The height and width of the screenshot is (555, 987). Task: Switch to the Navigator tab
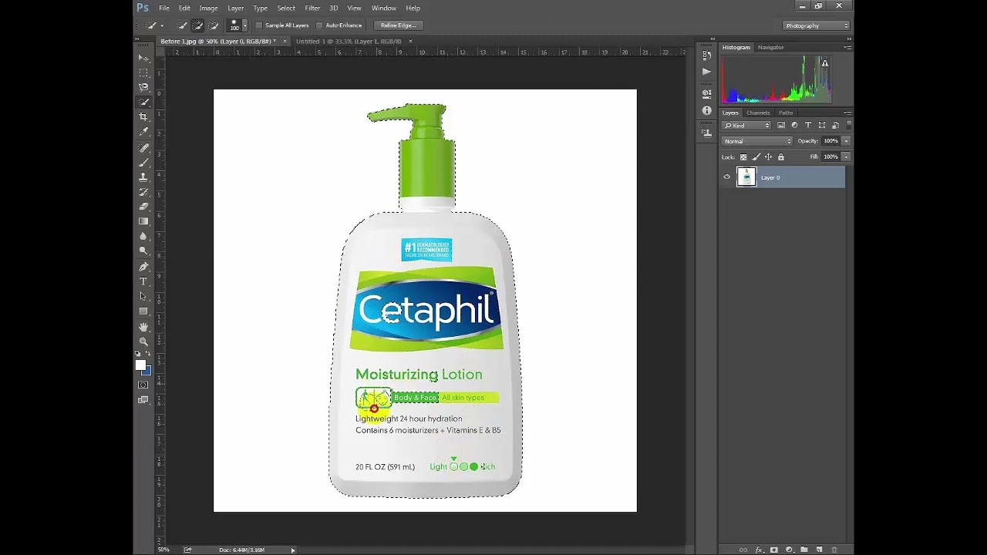coord(770,47)
